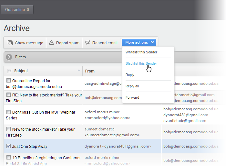Image resolution: width=226 pixels, height=166 pixels.
Task: Click Don't Miss Out On the MSP Webinar subject
Action: pos(40,115)
